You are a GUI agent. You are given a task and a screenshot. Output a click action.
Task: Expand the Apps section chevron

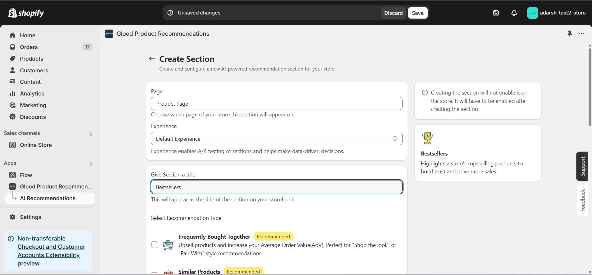pyautogui.click(x=91, y=164)
